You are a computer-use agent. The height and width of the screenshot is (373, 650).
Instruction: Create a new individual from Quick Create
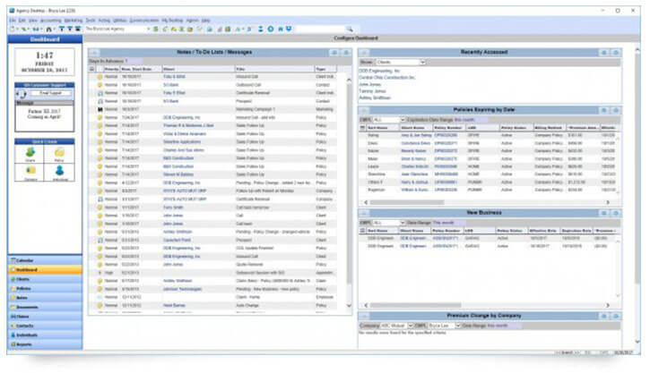[x=59, y=173]
